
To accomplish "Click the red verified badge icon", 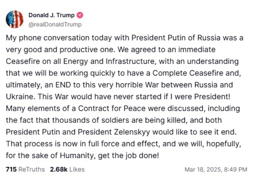I will (80, 15).
